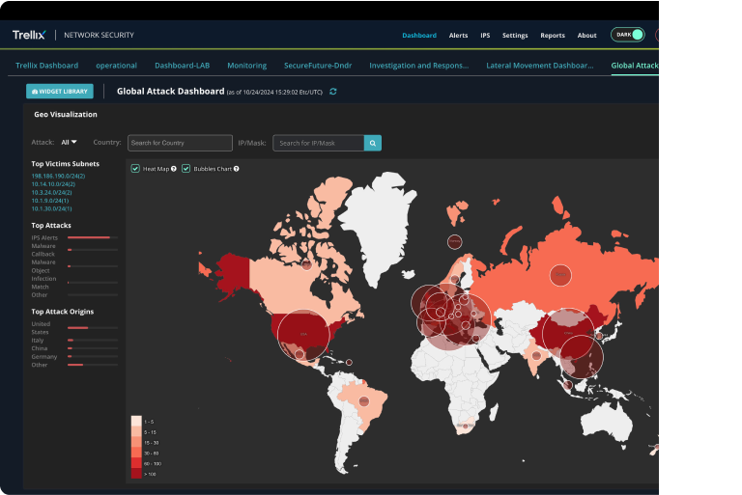
Task: Open subnet 10.1.9.0/24(1) link
Action: coord(49,201)
